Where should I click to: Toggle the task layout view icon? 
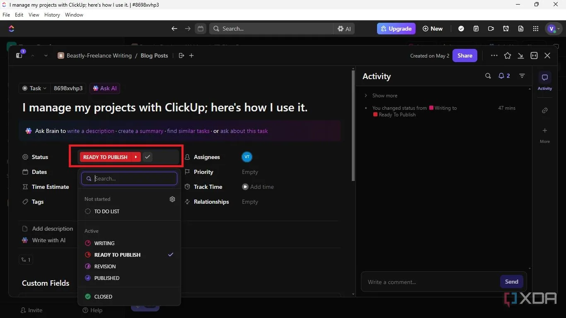[x=534, y=55]
